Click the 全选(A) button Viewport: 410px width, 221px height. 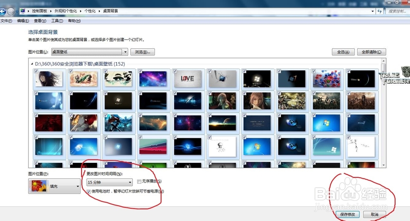point(343,52)
